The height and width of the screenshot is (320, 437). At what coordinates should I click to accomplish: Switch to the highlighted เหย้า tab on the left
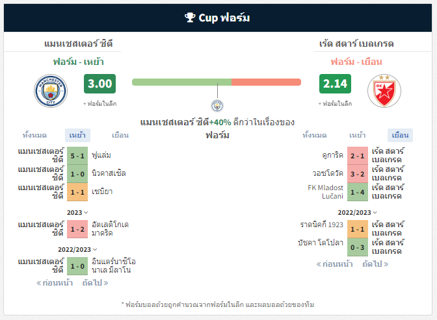[x=77, y=135]
